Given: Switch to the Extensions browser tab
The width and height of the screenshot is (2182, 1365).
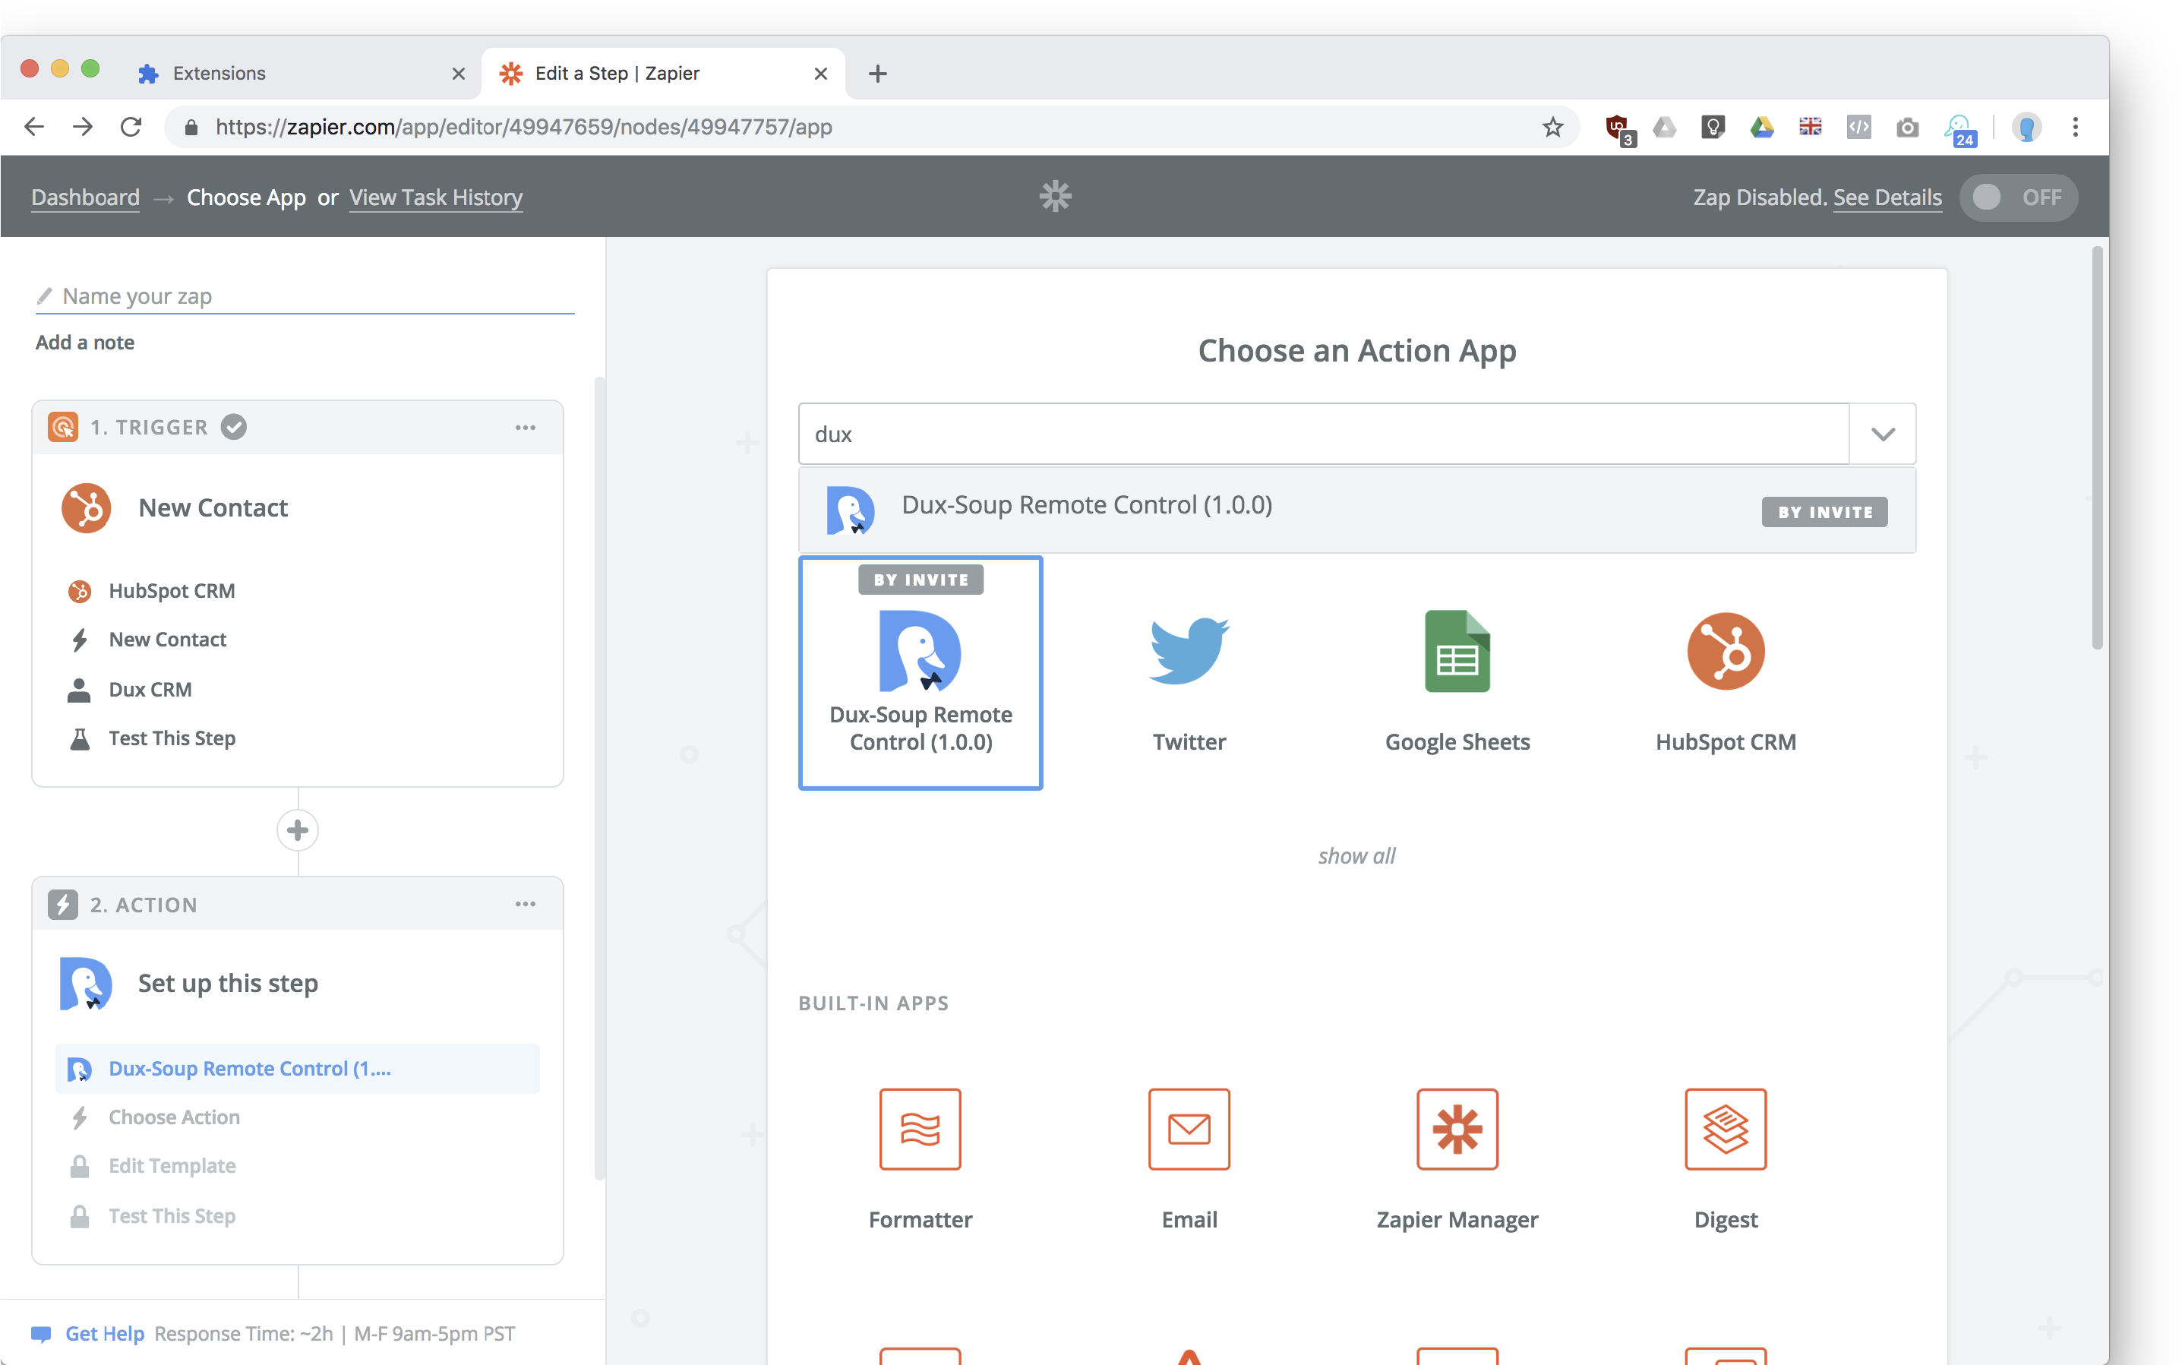Looking at the screenshot, I should [219, 73].
